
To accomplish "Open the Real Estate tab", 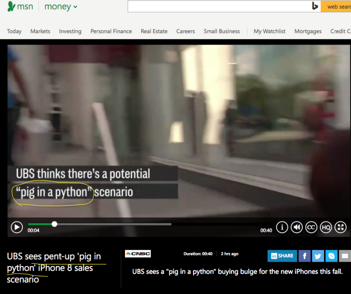I will pos(154,31).
